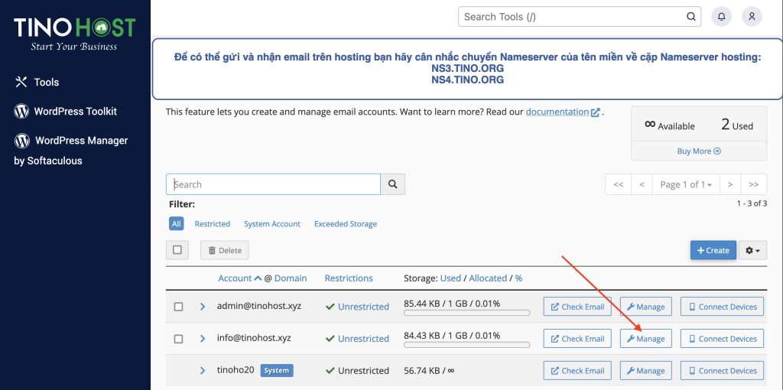Screen dimensions: 783x390
Task: Go to last page with >> button
Action: click(753, 184)
